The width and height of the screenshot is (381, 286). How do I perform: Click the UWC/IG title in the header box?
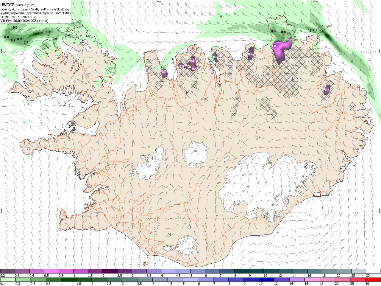click(7, 5)
